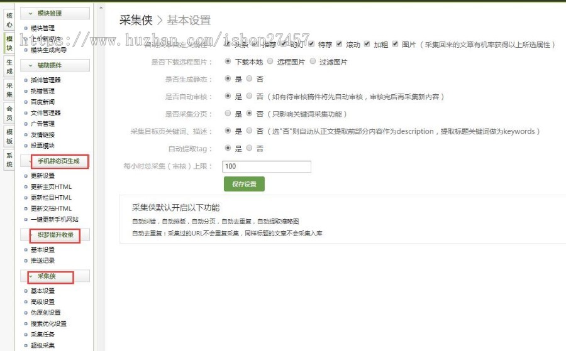Click the green 保存设置 button
Image resolution: width=566 pixels, height=351 pixels.
(244, 184)
